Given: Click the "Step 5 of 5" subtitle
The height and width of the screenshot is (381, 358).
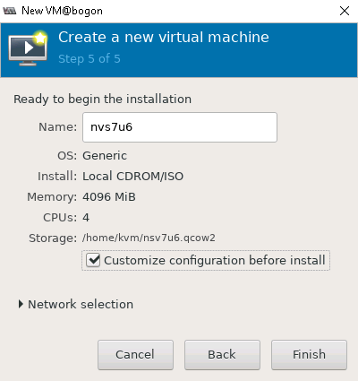Looking at the screenshot, I should (x=89, y=59).
